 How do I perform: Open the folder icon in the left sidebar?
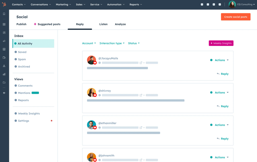point(4,82)
